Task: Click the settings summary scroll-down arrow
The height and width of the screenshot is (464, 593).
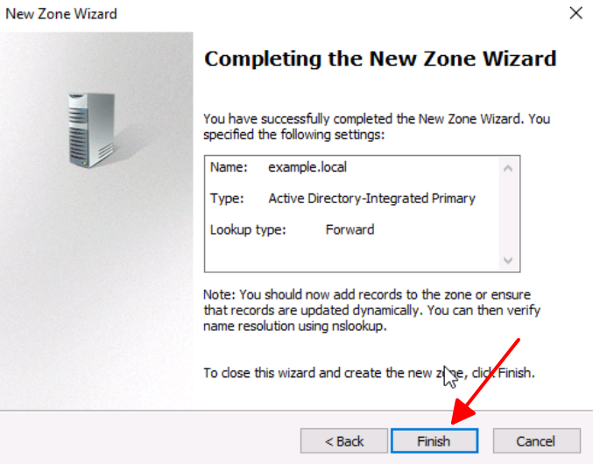Action: tap(508, 260)
